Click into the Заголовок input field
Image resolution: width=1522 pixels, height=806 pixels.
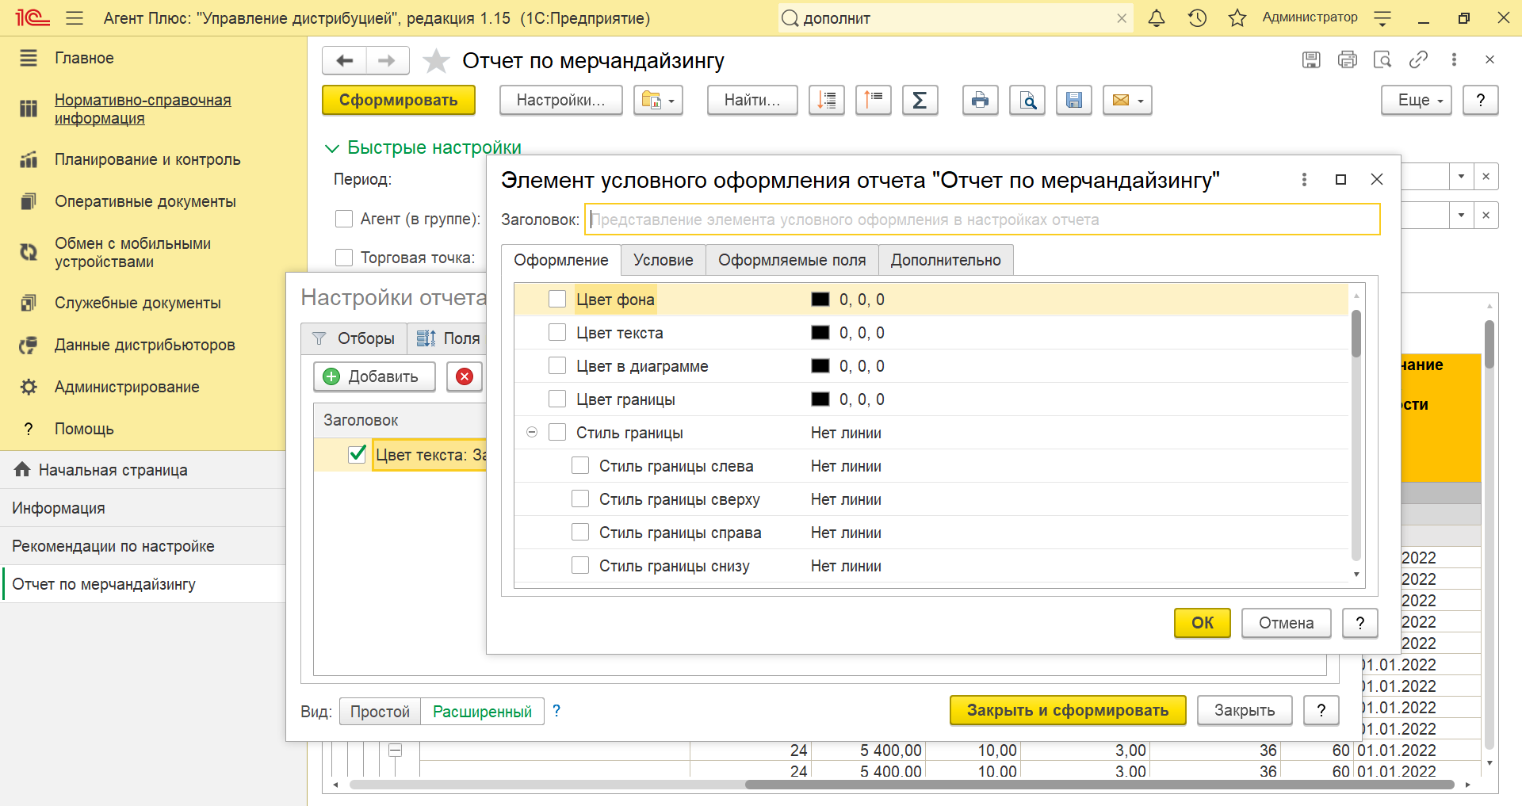(x=982, y=220)
